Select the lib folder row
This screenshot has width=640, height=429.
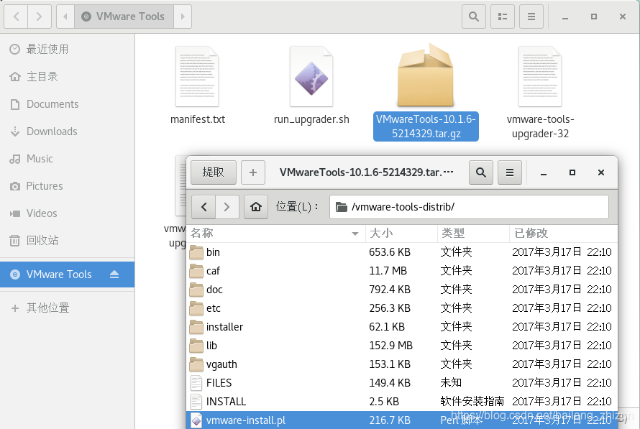(x=402, y=346)
